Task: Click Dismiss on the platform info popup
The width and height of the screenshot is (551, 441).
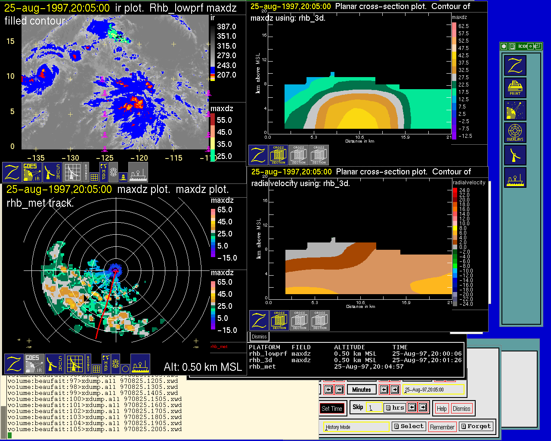Action: point(259,337)
